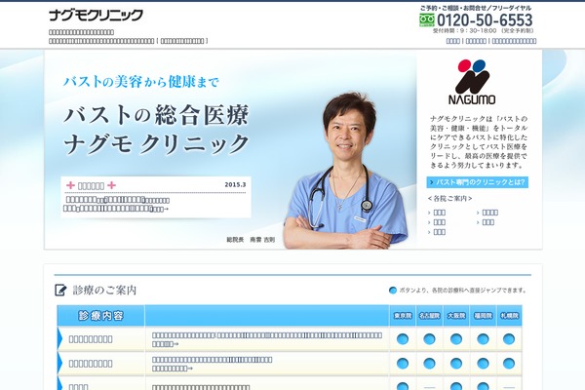Select the 名古屋院 dot in the second treatment row

(429, 363)
